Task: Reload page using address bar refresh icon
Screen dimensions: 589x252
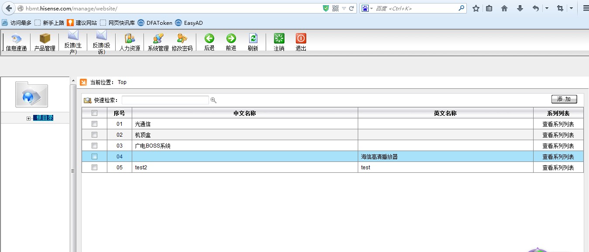Action: coord(351,8)
